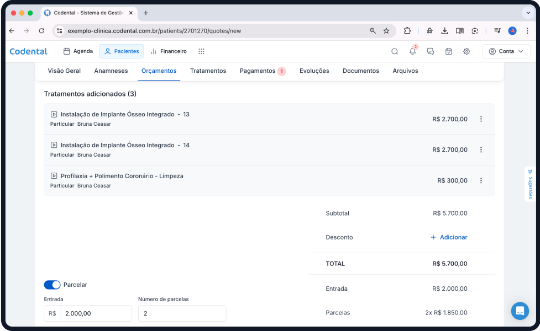The height and width of the screenshot is (331, 540).
Task: Open the blue support chat bubble
Action: tap(520, 311)
